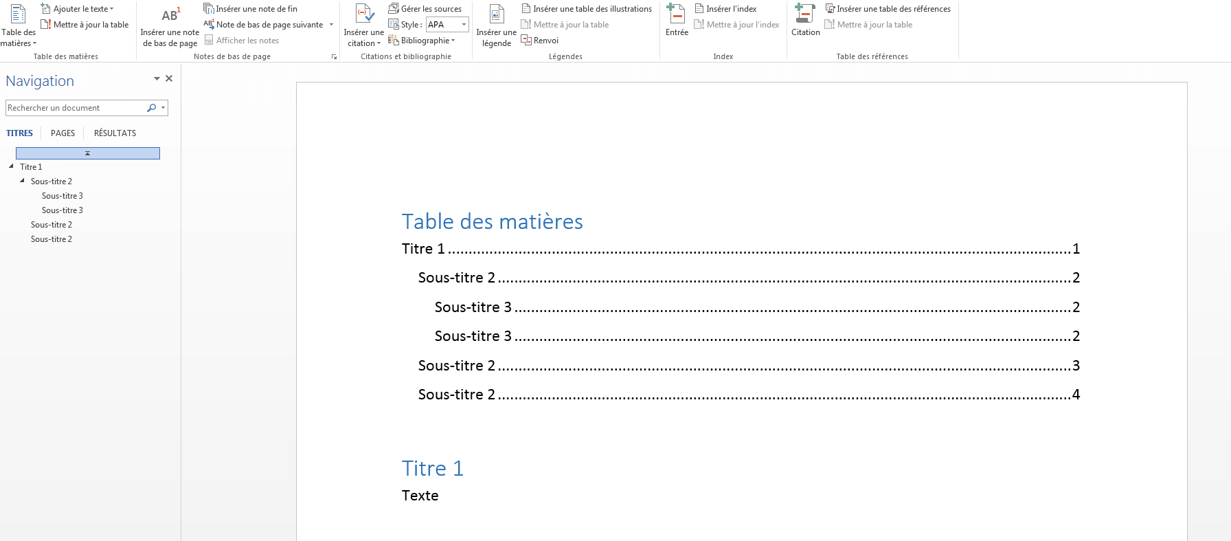Click Sous-titre 2 page 4 TOC entry
1231x541 pixels.
[749, 395]
